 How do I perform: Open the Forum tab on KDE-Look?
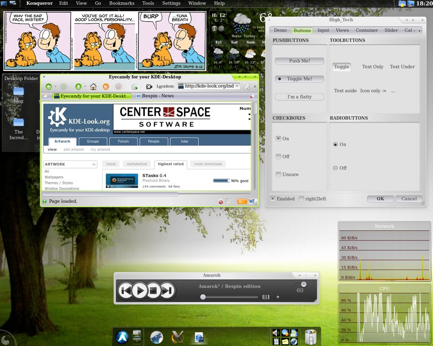123,141
